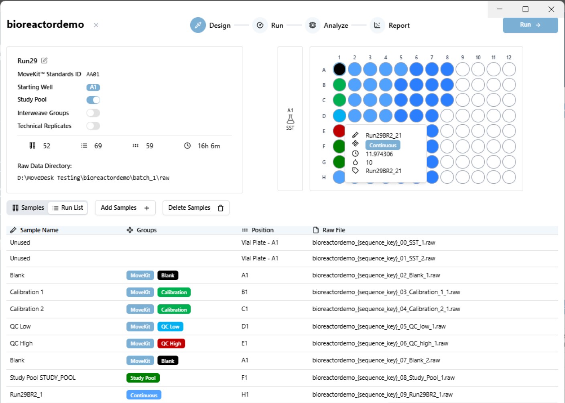The height and width of the screenshot is (403, 565).
Task: Click position cell C1 for Calibration 2
Action: point(244,309)
